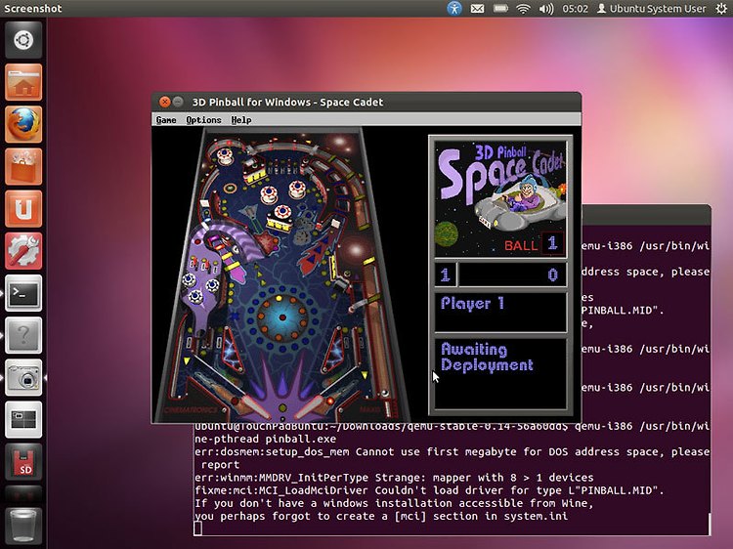The width and height of the screenshot is (733, 549).
Task: Open the Ubuntu System User menu
Action: [x=651, y=9]
